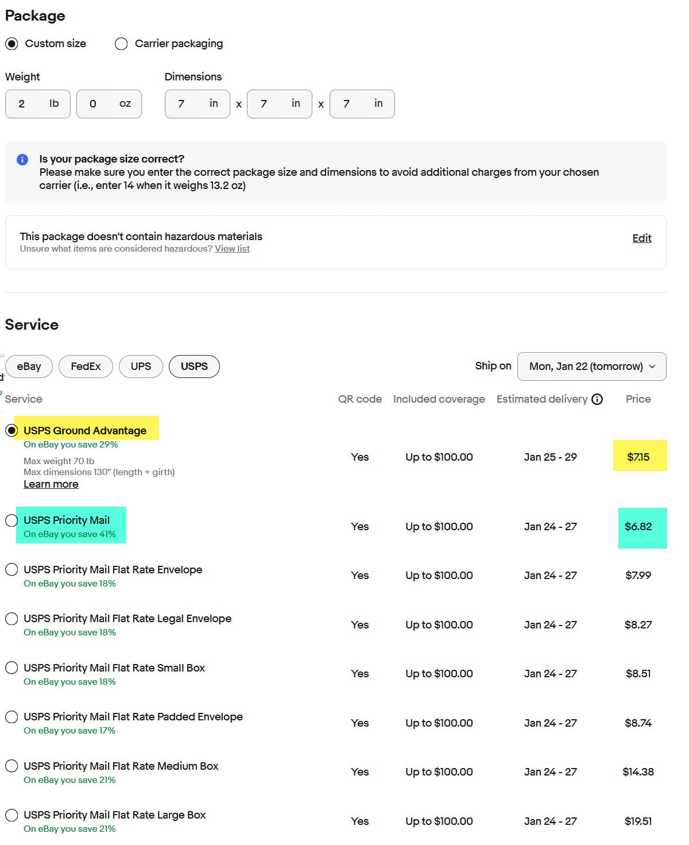Switch to the eBay carrier tab
Image resolution: width=689 pixels, height=845 pixels.
click(x=29, y=366)
